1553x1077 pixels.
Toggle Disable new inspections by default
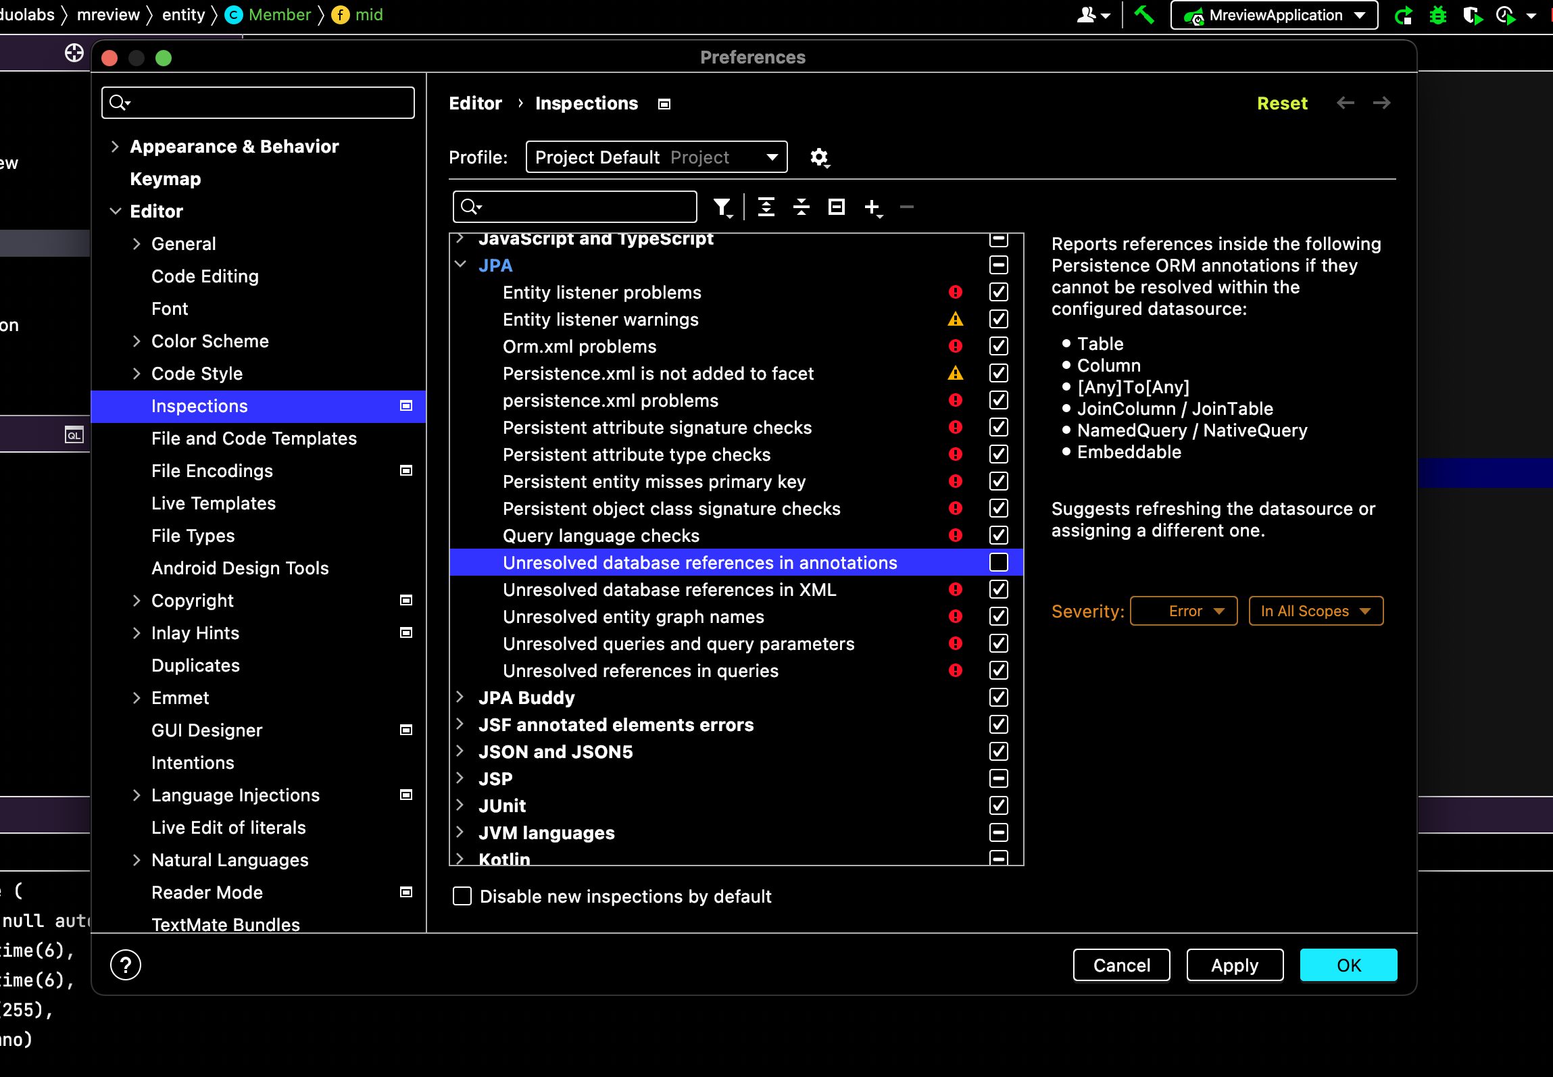point(462,897)
